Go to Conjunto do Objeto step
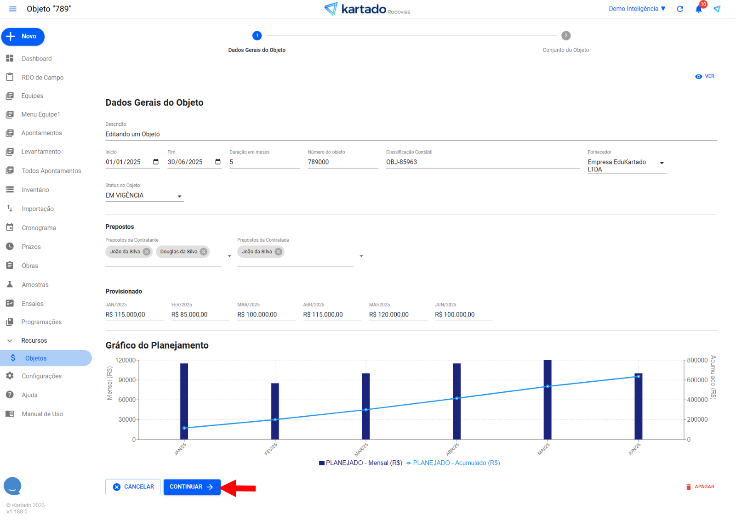 click(565, 36)
